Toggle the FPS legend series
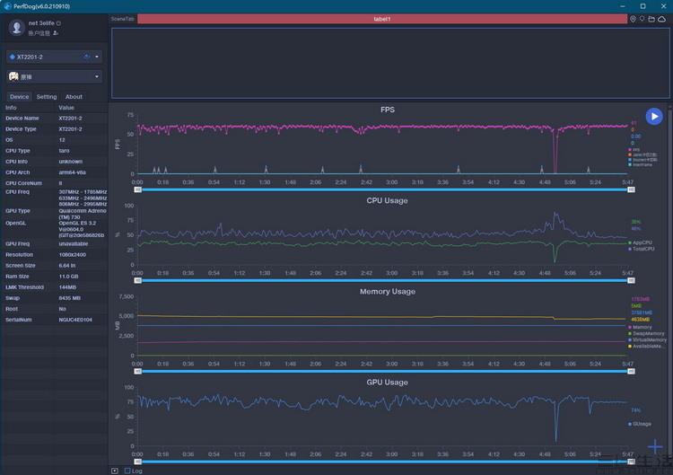The image size is (673, 475). pyautogui.click(x=636, y=150)
